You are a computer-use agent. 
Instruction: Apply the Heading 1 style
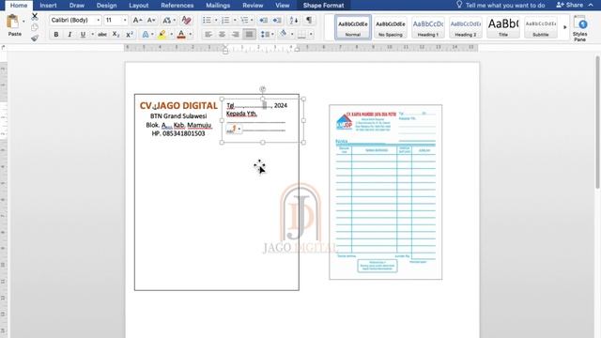[428, 27]
